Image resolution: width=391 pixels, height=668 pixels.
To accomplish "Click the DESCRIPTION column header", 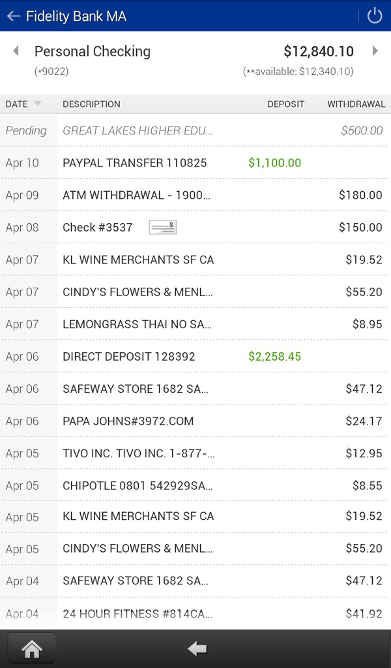I will point(91,104).
